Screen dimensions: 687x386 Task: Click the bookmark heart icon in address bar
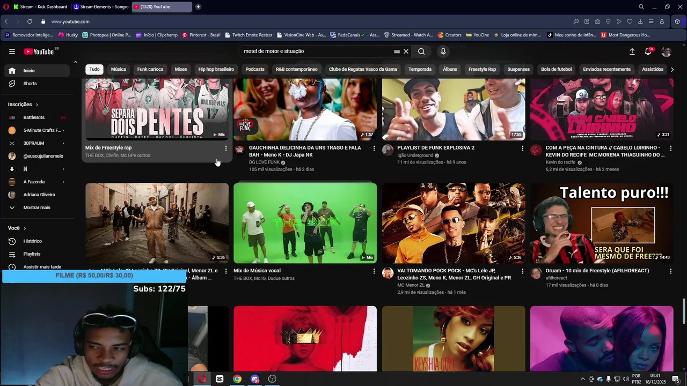(x=630, y=21)
